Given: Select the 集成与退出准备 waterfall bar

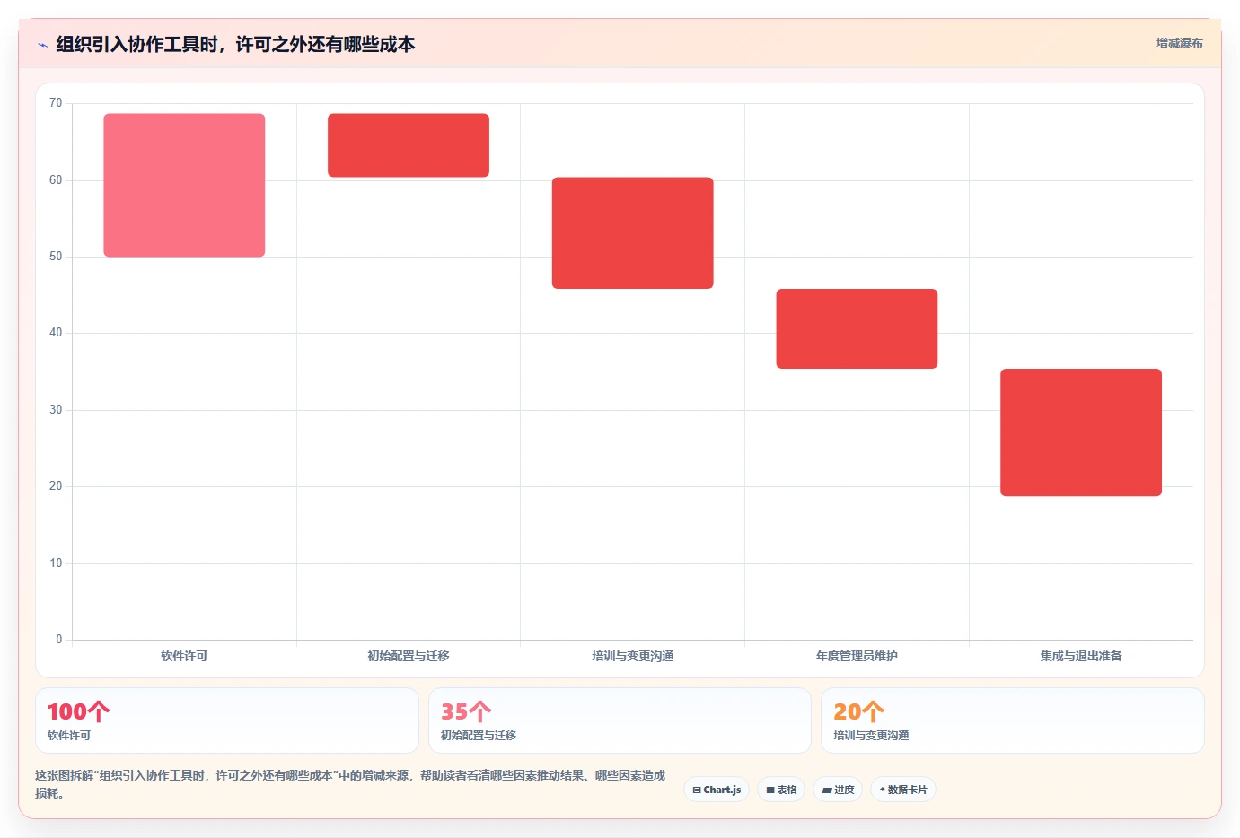Looking at the screenshot, I should pyautogui.click(x=1081, y=432).
